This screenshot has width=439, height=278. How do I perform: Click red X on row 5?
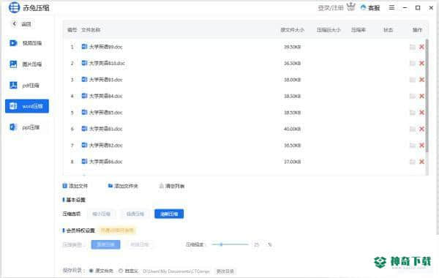point(421,112)
